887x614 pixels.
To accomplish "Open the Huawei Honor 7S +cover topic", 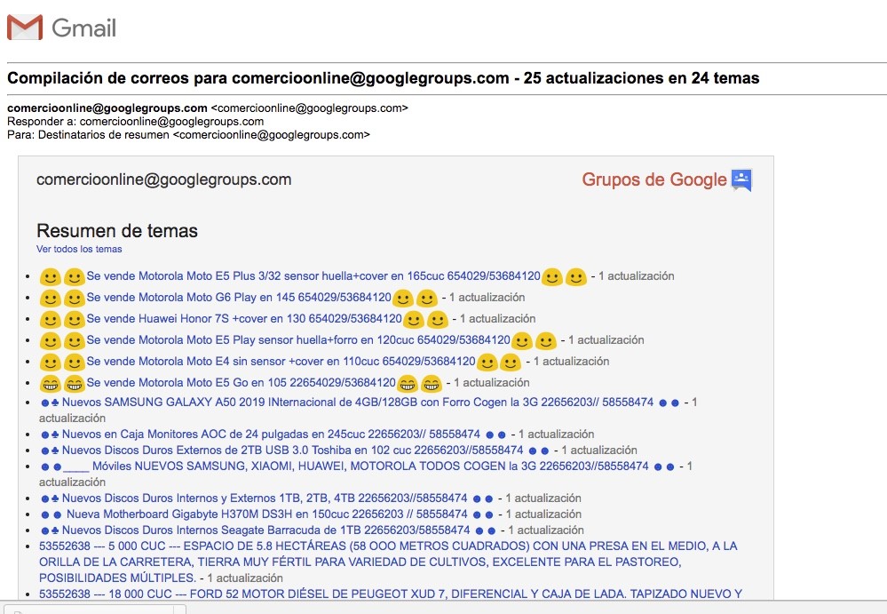I will (244, 319).
